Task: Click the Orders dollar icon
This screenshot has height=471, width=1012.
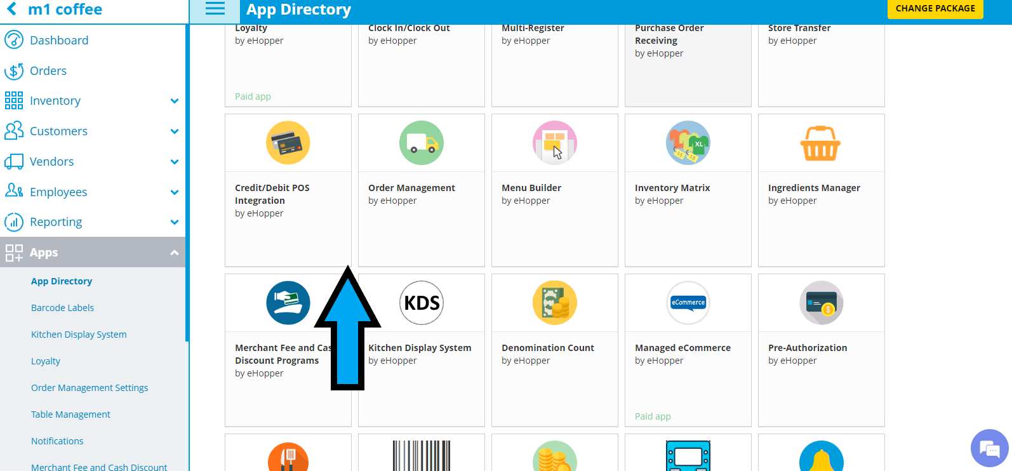Action: [x=14, y=70]
